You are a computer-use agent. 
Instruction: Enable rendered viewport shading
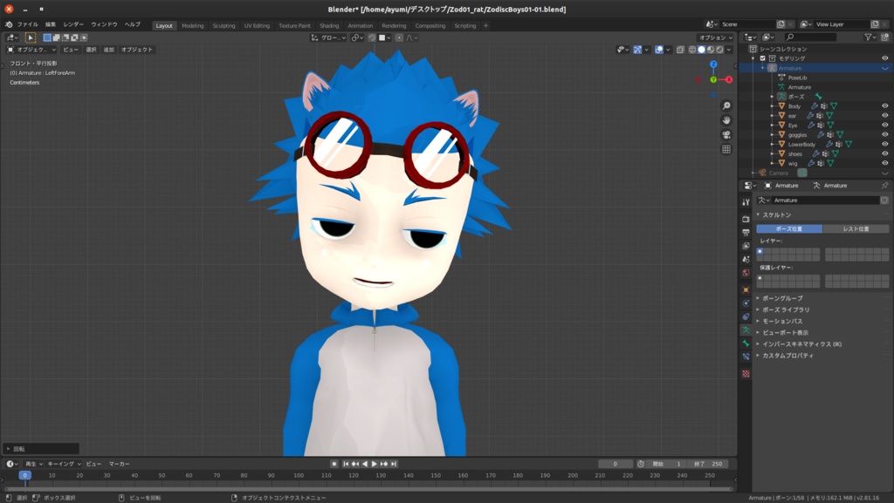coord(720,50)
